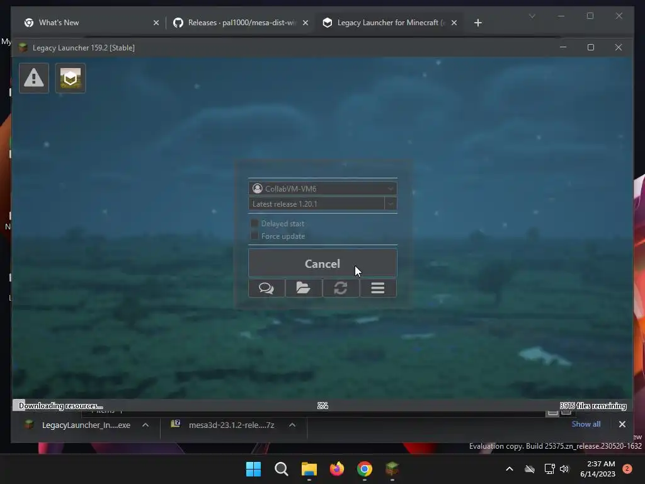
Task: Click the account avatar icon beside CollabVM-VM6
Action: 258,188
